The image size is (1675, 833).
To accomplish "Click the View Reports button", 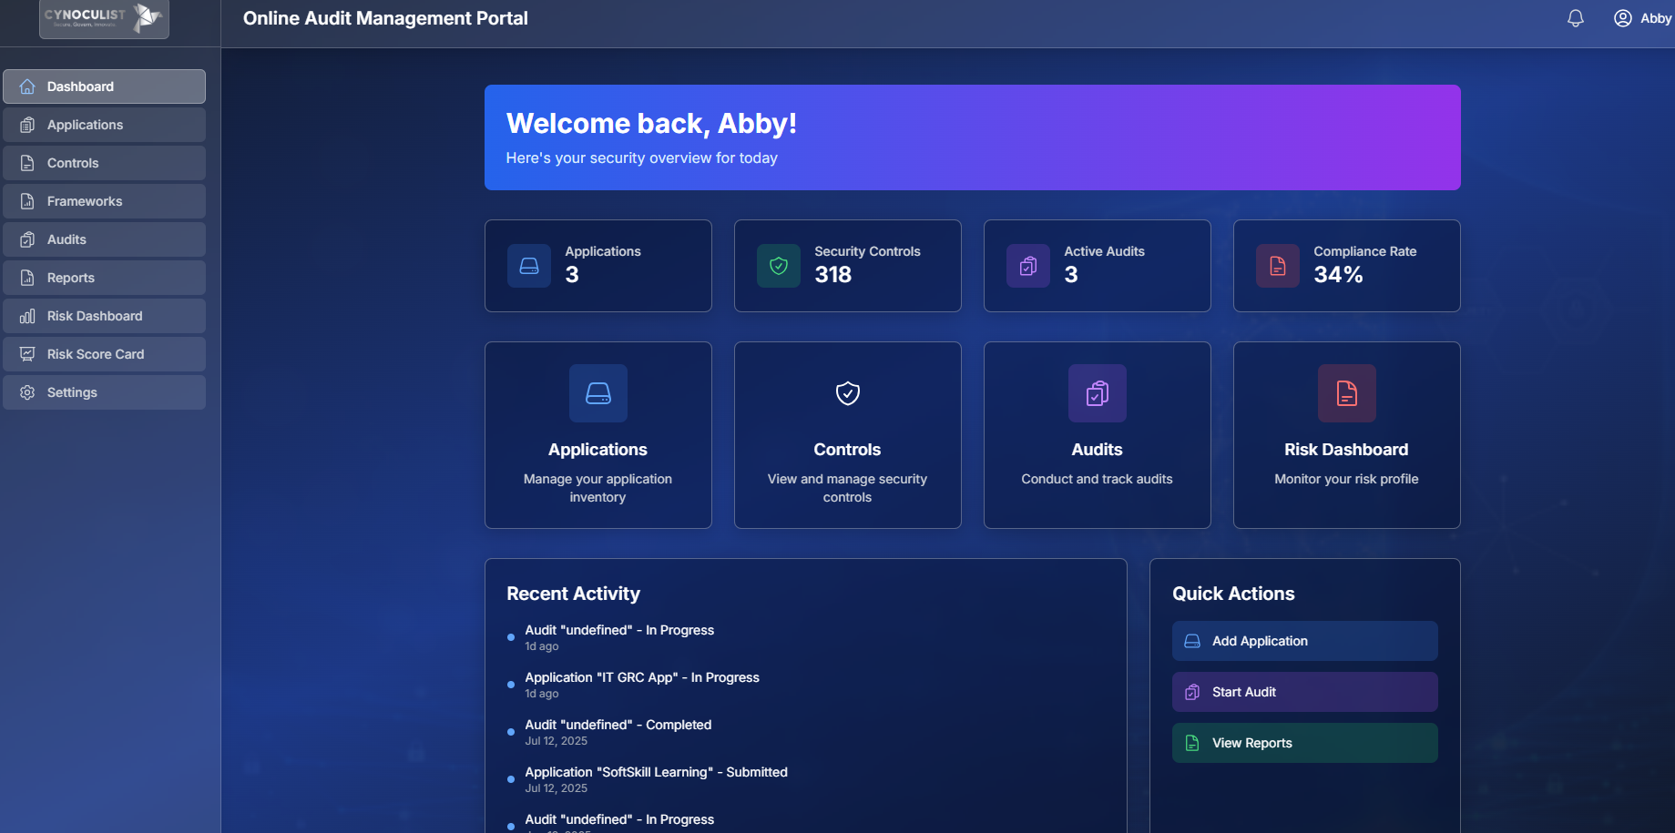I will point(1303,743).
